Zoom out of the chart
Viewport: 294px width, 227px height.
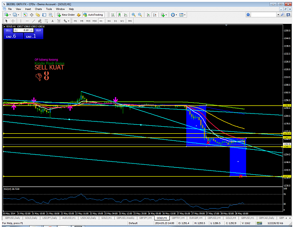[x=140, y=15]
